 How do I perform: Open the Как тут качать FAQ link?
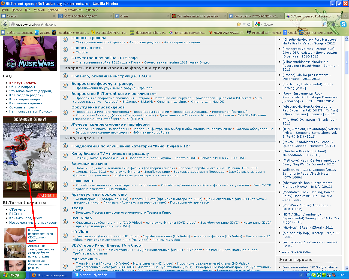22,83
